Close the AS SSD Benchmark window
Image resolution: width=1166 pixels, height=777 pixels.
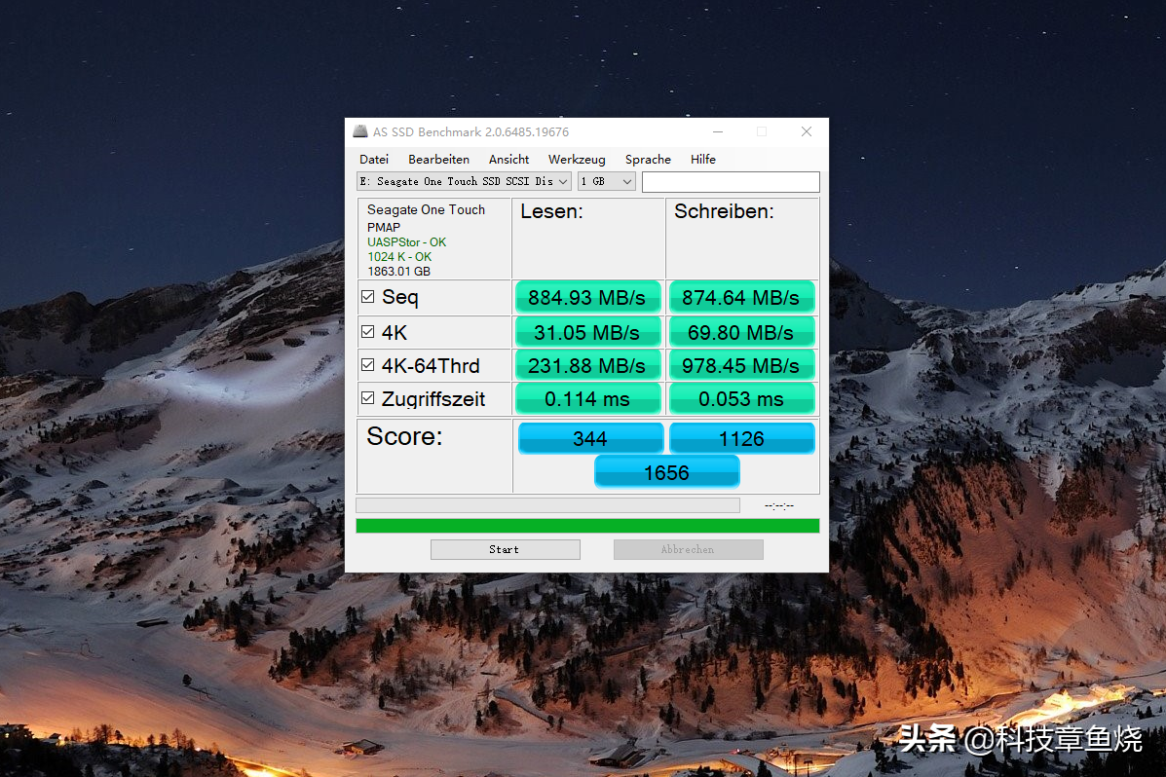coord(807,131)
